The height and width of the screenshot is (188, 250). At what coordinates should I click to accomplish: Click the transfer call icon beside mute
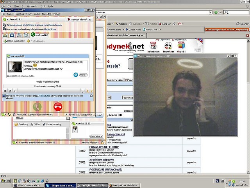tap(15, 91)
